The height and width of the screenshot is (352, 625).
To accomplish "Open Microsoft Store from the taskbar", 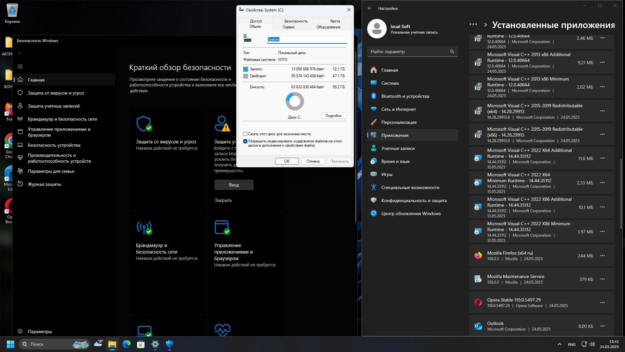I will point(141,344).
